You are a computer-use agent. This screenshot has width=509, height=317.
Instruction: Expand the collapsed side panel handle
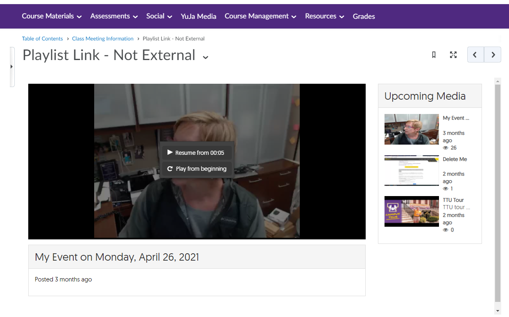[11, 67]
